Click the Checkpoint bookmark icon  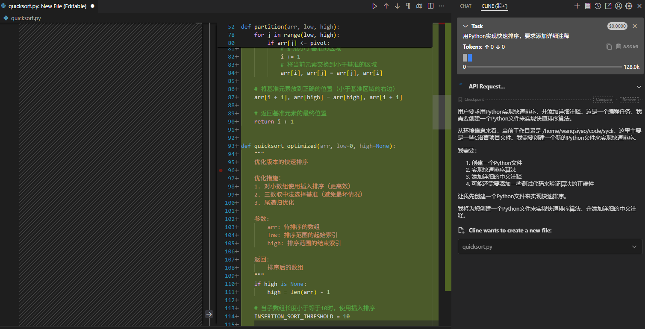click(x=460, y=100)
